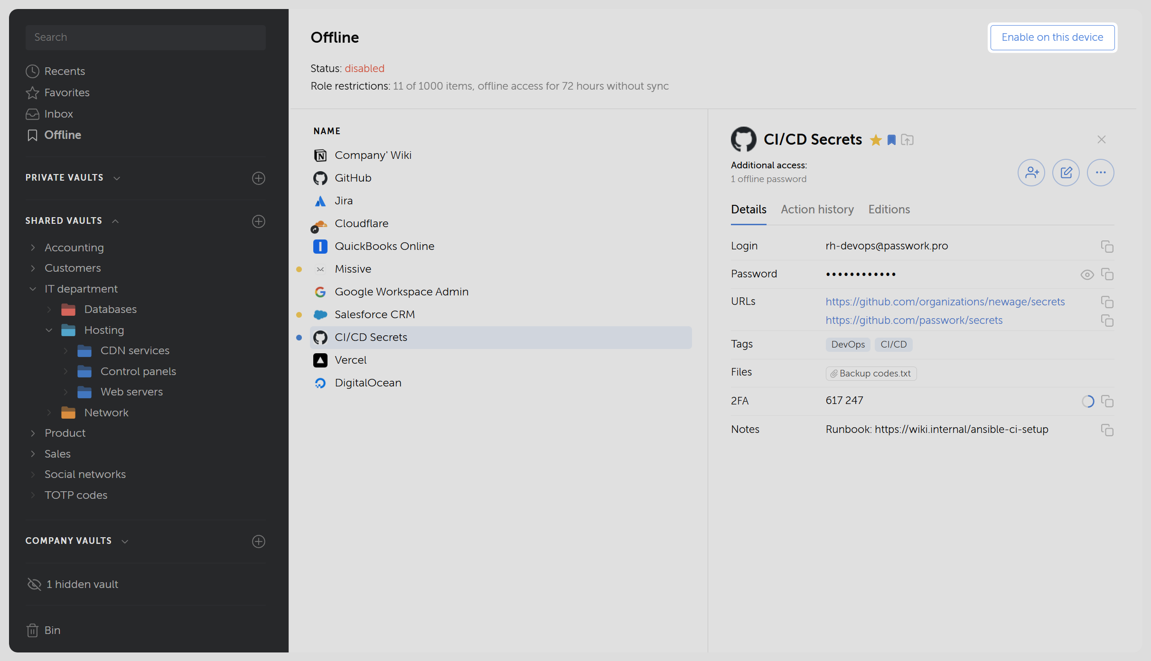This screenshot has width=1151, height=661.
Task: Select the Vercel entry
Action: coord(501,360)
